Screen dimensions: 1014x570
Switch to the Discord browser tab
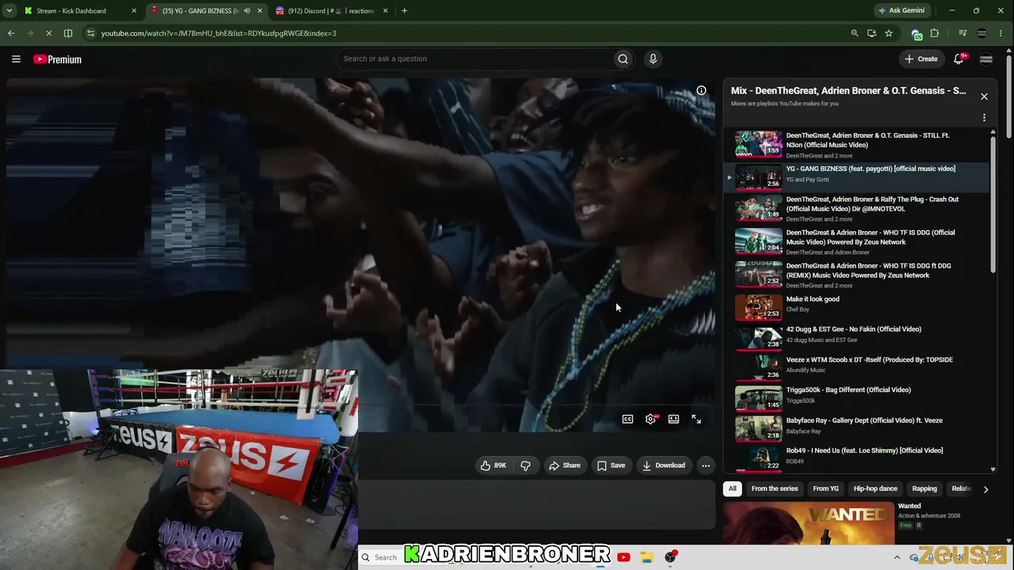coord(331,11)
